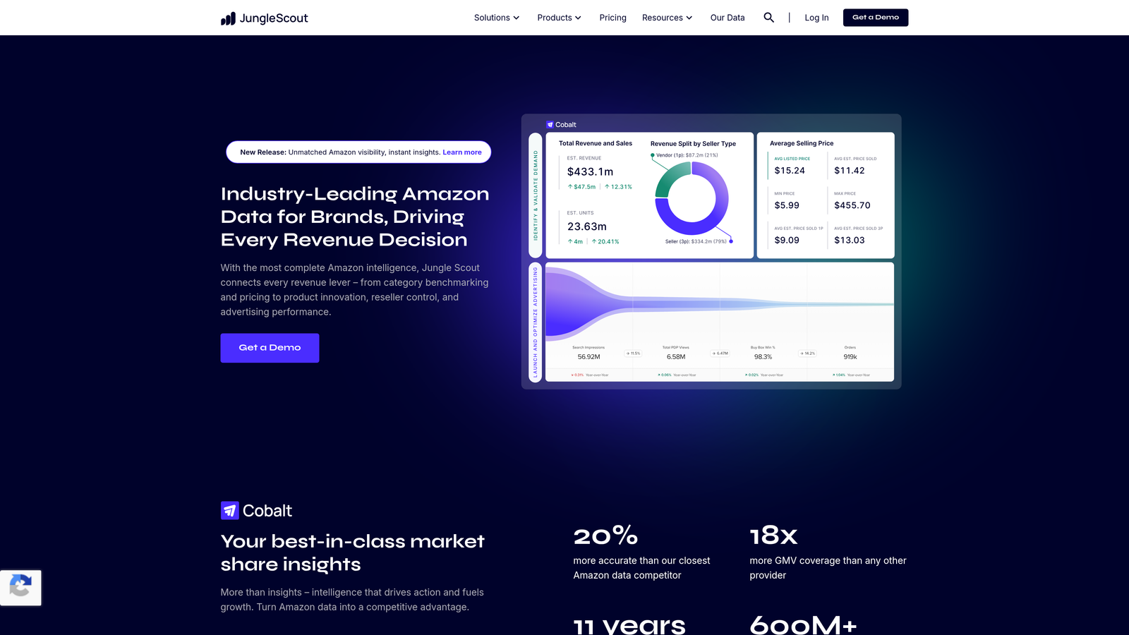Click the Cobalt logo icon above the headline
Screen dimensions: 1129x635
pyautogui.click(x=230, y=511)
